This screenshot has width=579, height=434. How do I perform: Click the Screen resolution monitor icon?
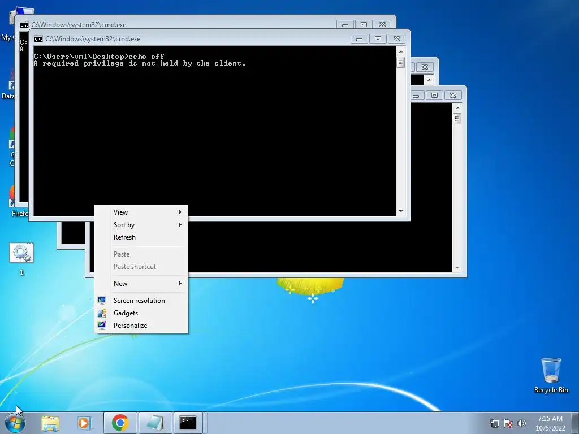(x=102, y=301)
